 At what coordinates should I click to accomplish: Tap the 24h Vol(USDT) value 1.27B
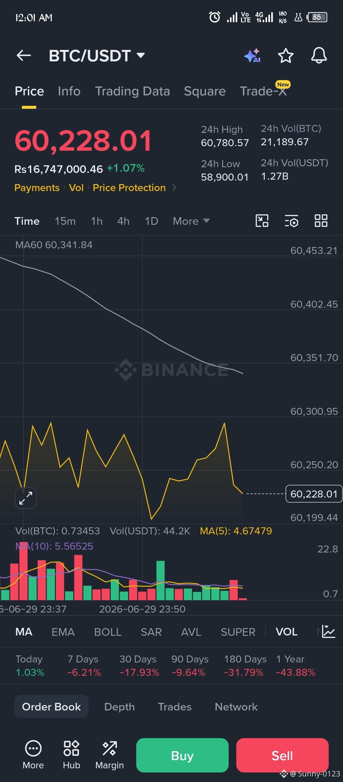click(275, 176)
